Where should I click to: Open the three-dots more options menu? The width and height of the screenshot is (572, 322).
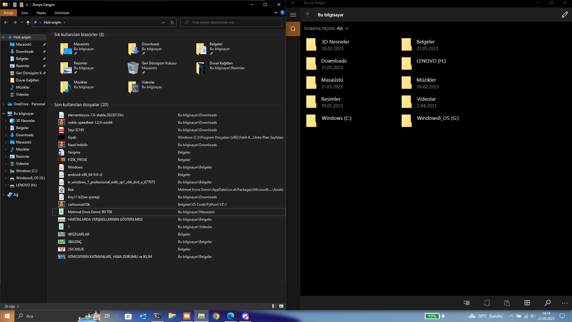pos(565,303)
